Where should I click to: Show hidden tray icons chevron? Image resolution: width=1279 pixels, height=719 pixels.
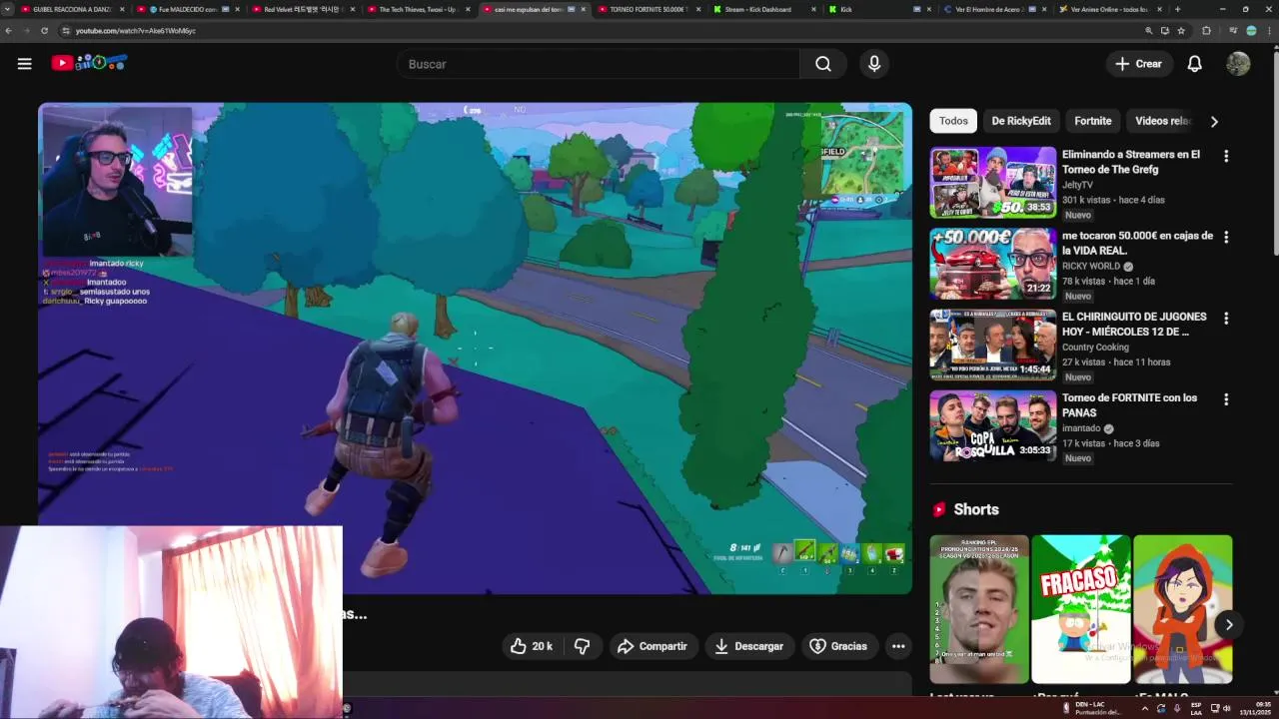tap(1145, 708)
